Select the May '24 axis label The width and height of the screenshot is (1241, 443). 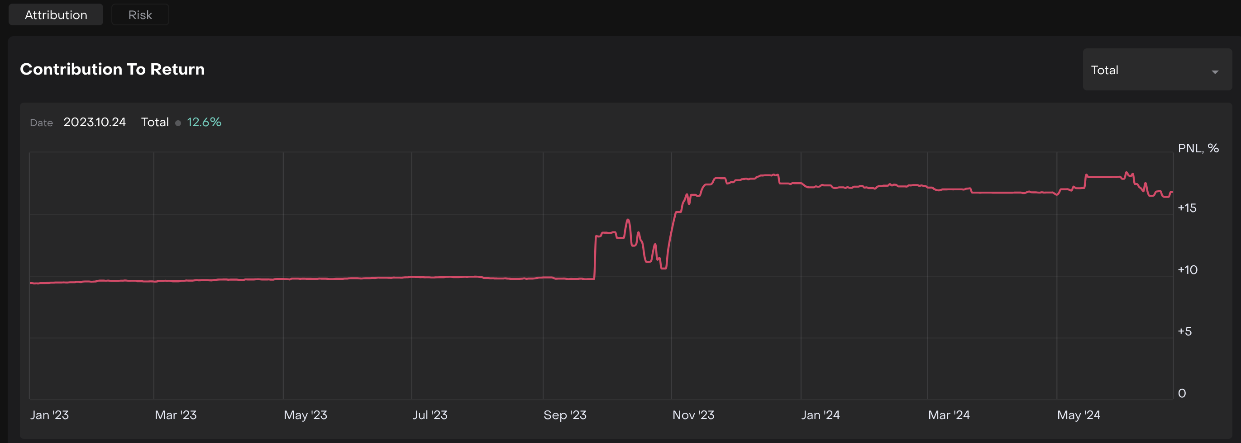click(1078, 415)
